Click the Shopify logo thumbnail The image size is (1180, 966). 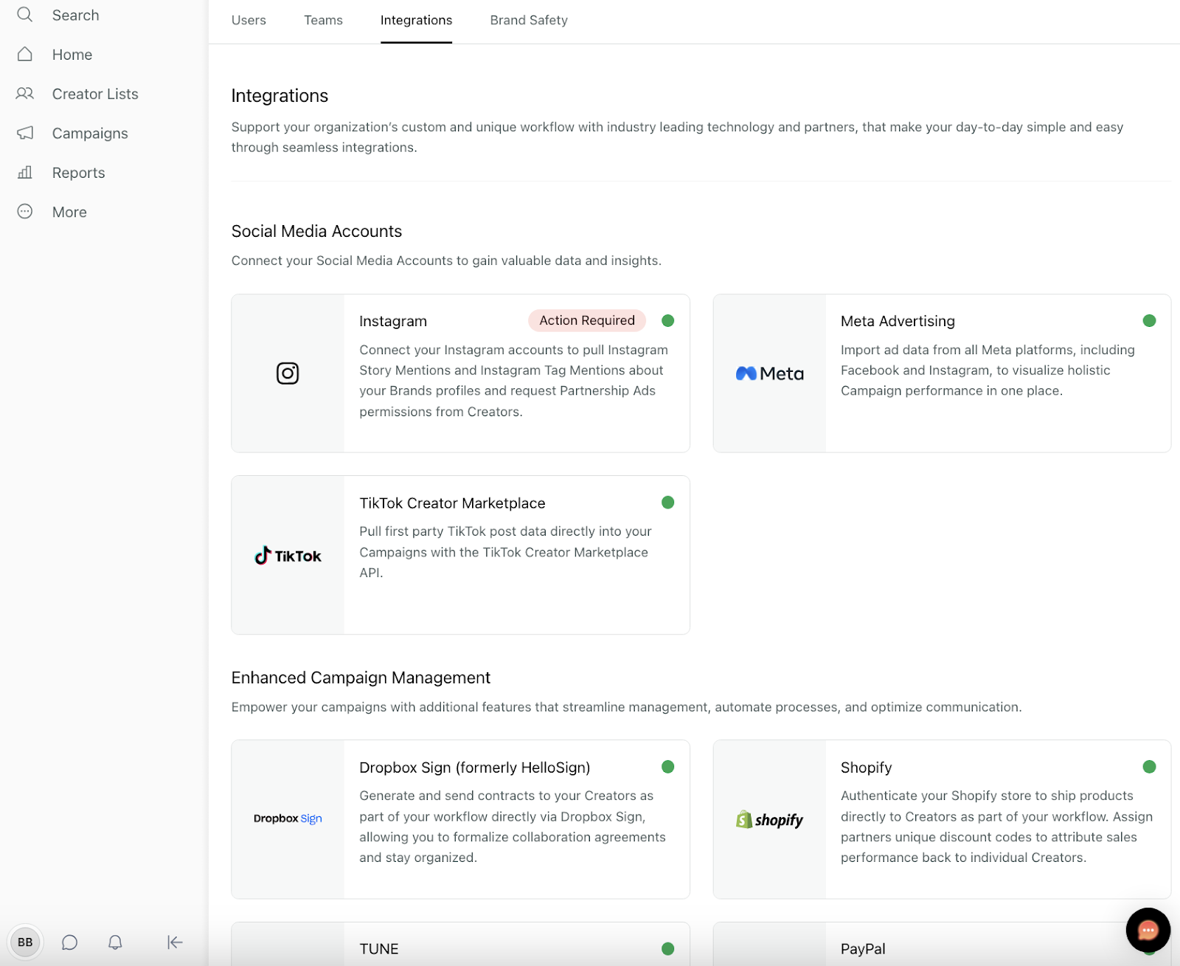[769, 819]
